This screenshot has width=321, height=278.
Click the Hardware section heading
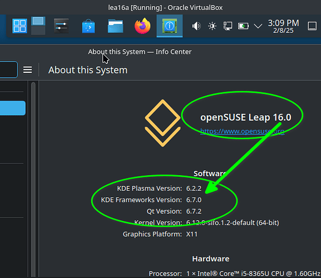click(x=211, y=259)
